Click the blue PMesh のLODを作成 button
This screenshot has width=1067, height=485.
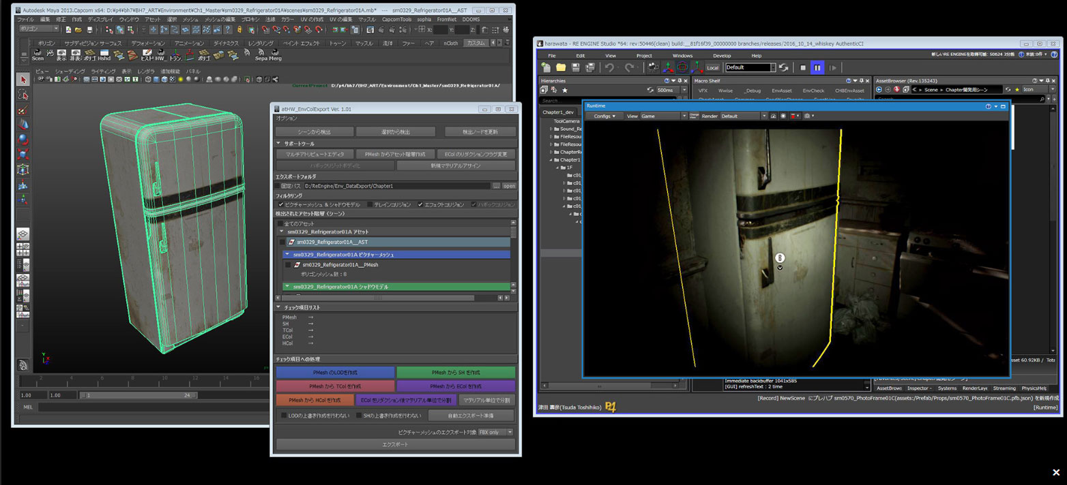[335, 373]
